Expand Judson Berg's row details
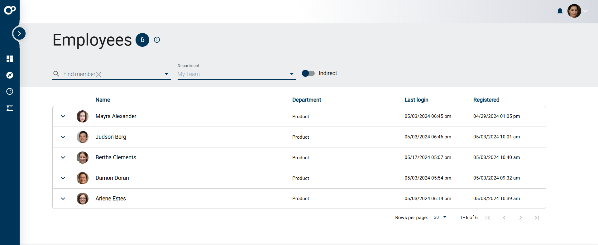This screenshot has height=245, width=598. coord(63,137)
